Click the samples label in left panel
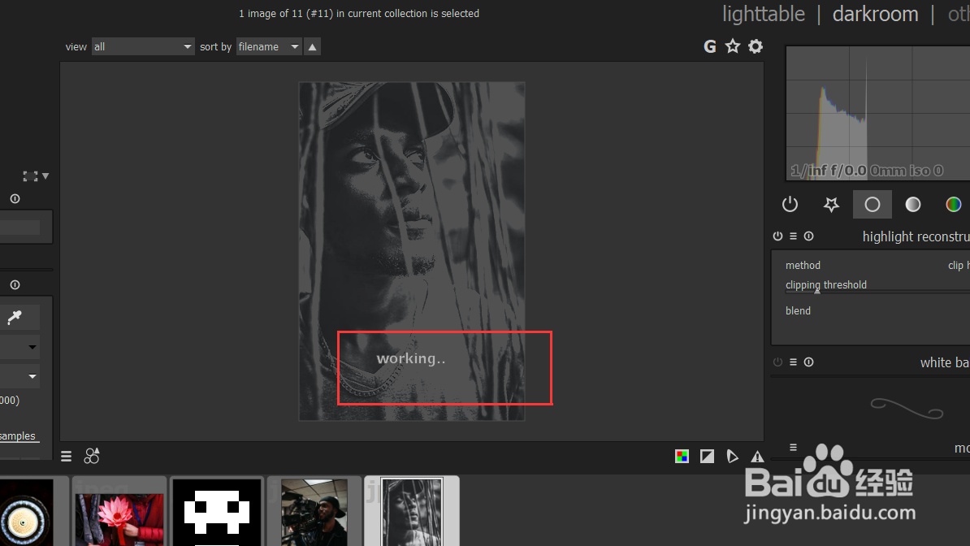The height and width of the screenshot is (546, 970). point(18,435)
